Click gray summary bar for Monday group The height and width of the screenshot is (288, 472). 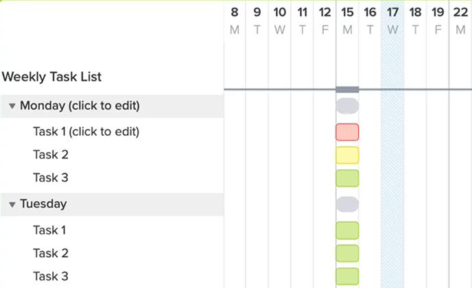point(347,106)
